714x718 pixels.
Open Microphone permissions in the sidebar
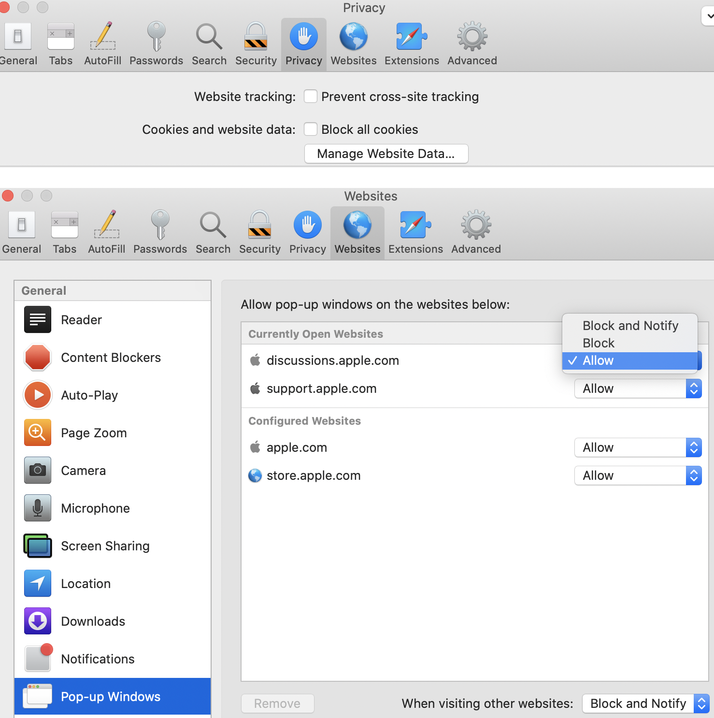(x=113, y=508)
